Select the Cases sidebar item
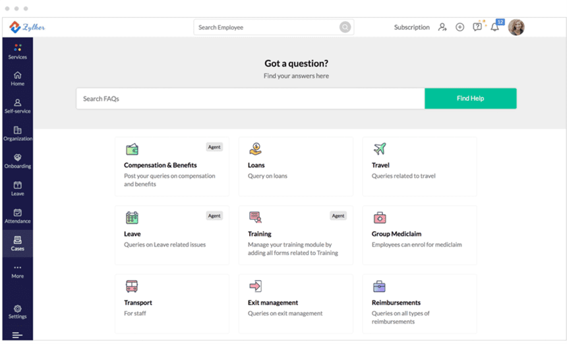567x344 pixels. click(x=17, y=243)
